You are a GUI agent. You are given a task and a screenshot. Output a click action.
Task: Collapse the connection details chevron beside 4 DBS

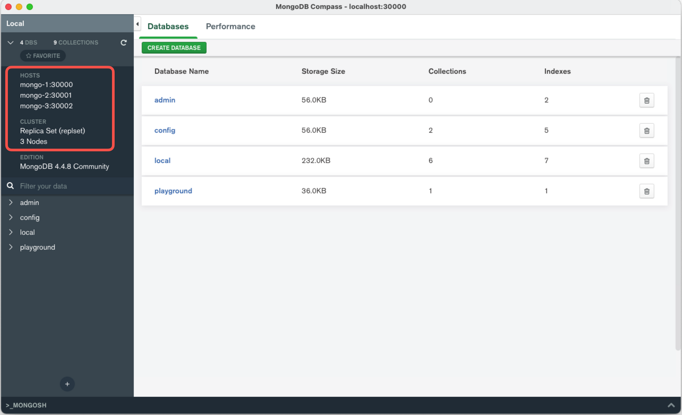(11, 43)
